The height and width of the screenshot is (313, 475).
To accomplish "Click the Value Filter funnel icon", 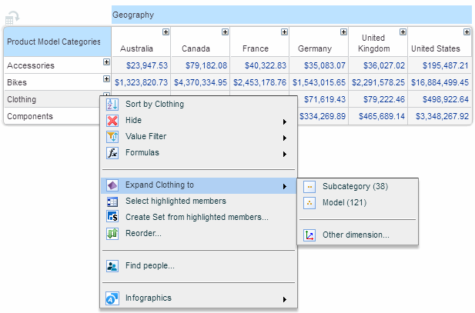I will [112, 137].
